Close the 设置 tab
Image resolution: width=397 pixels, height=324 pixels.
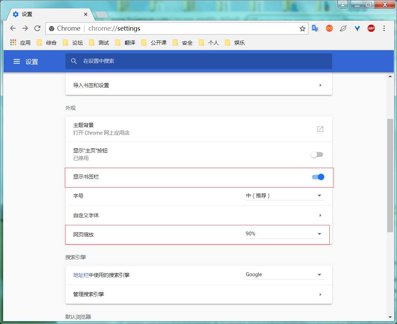coord(86,14)
